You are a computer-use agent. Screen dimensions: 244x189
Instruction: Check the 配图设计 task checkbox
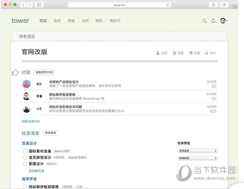[x=25, y=164]
